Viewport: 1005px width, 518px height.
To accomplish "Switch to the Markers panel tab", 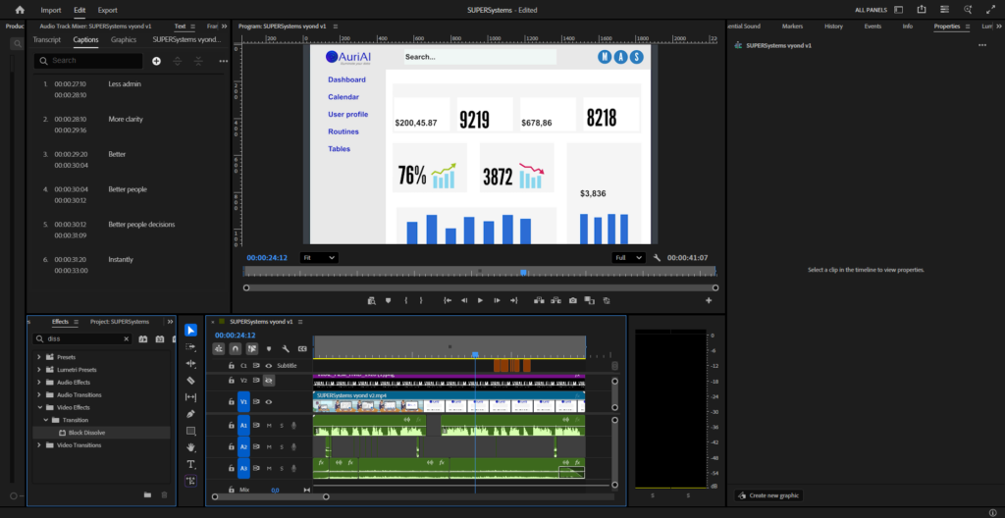I will coord(792,26).
